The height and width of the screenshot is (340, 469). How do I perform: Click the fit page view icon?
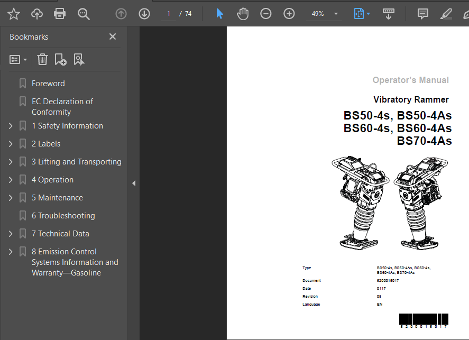(x=358, y=14)
